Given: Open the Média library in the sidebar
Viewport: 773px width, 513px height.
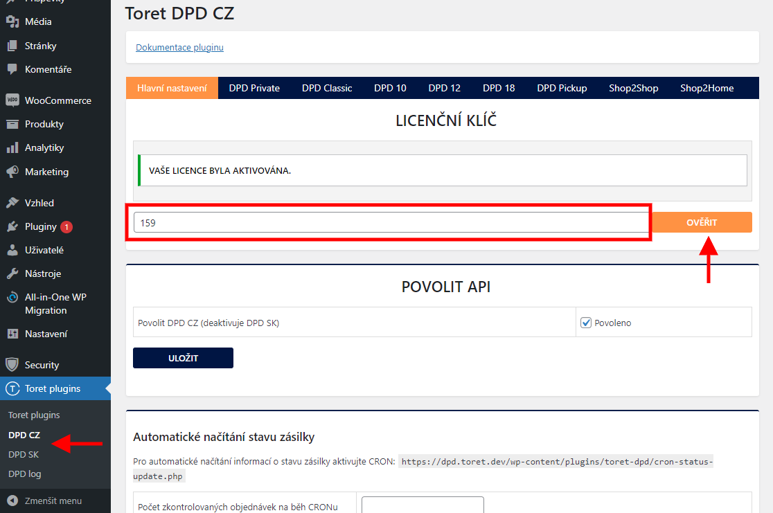Looking at the screenshot, I should [x=14, y=21].
